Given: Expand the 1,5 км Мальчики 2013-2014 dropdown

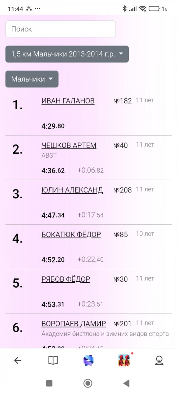Looking at the screenshot, I should [67, 54].
